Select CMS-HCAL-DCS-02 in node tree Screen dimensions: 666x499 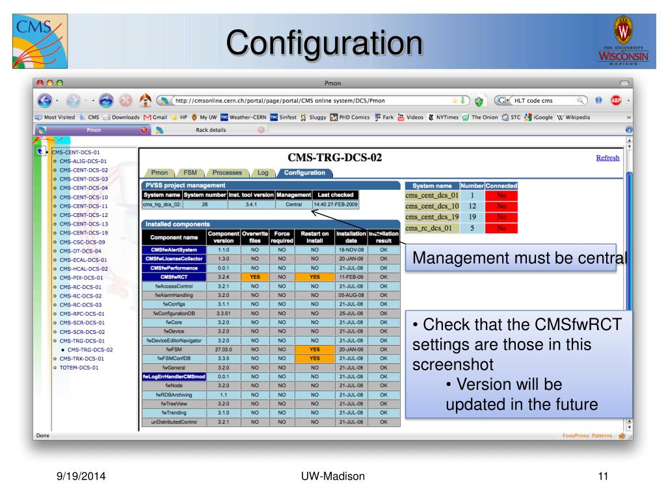[x=83, y=269]
